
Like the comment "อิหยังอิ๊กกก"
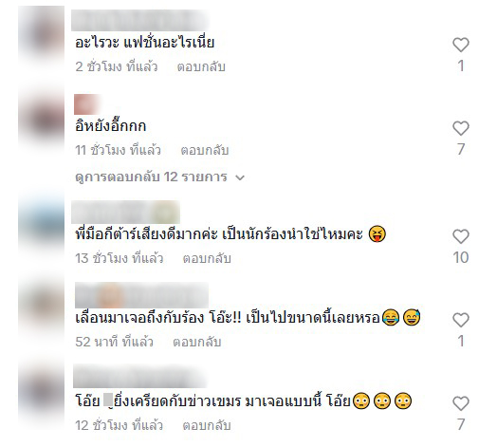461,128
